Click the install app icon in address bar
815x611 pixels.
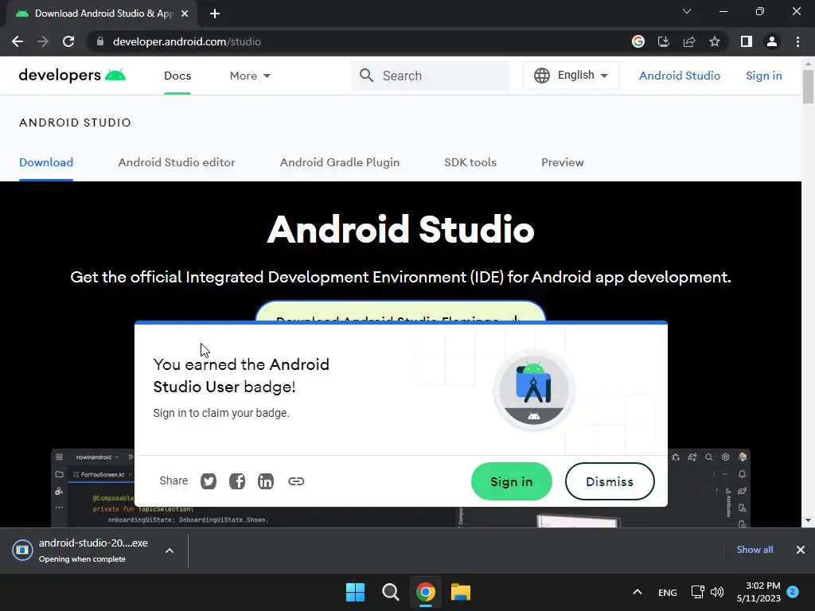664,41
